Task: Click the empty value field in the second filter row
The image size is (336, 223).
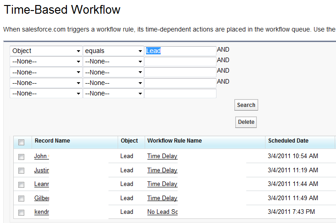Action: click(x=180, y=62)
